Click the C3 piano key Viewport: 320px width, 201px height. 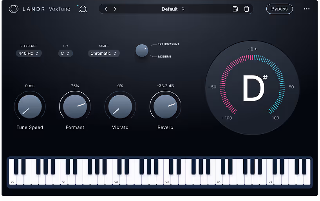pyautogui.click(x=167, y=179)
